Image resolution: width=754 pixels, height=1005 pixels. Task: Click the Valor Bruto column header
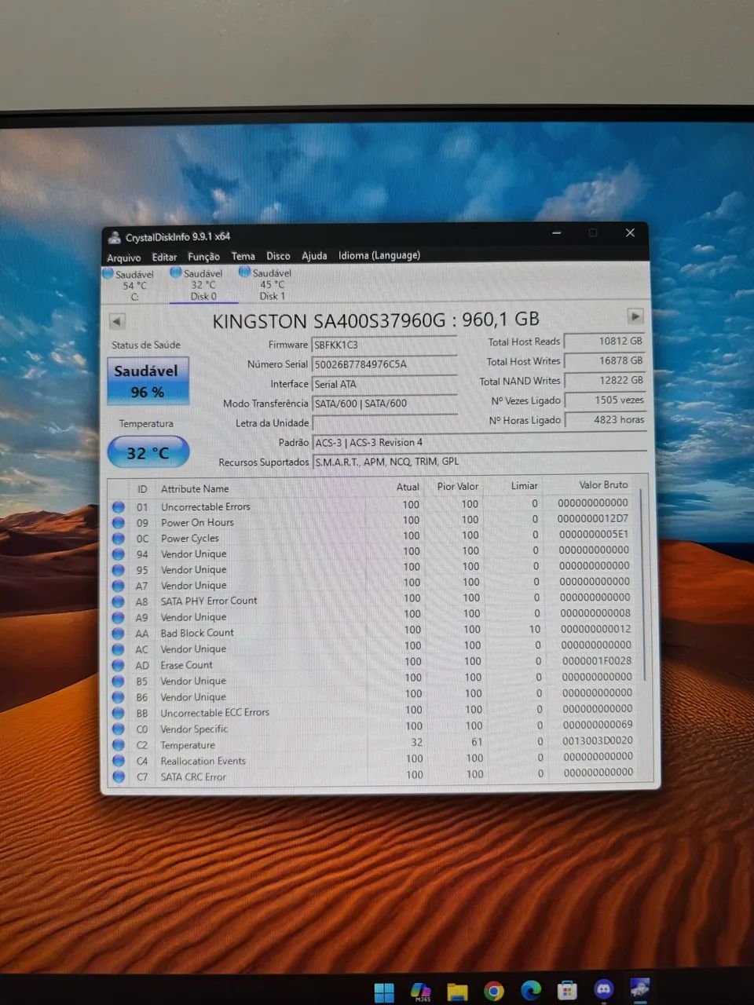pos(603,485)
